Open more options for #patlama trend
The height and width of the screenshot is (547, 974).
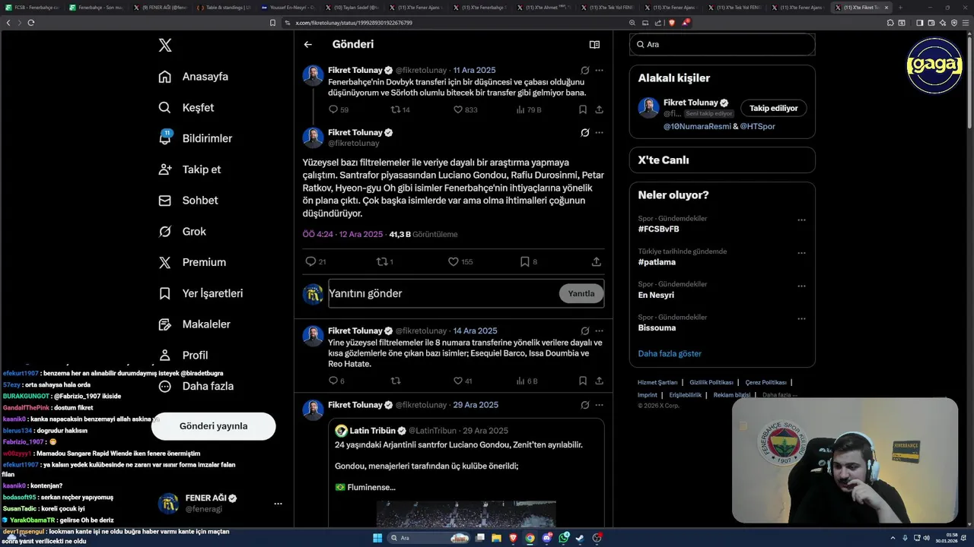tap(801, 253)
